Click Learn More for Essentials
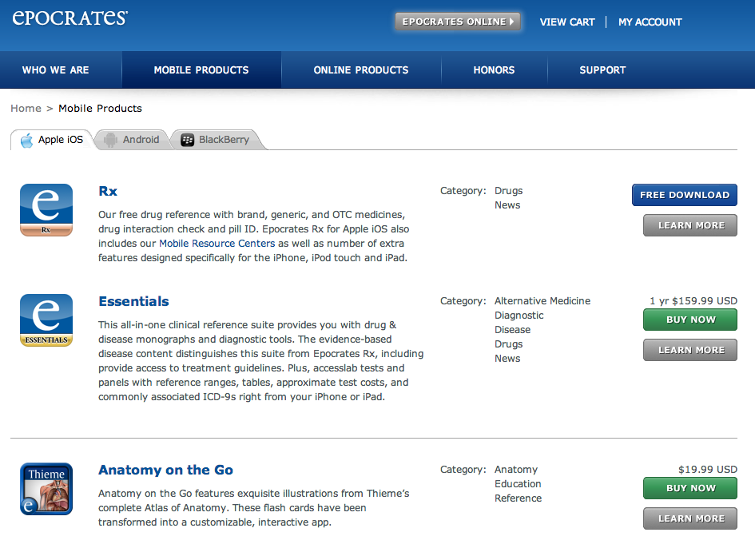This screenshot has height=548, width=755. [690, 350]
